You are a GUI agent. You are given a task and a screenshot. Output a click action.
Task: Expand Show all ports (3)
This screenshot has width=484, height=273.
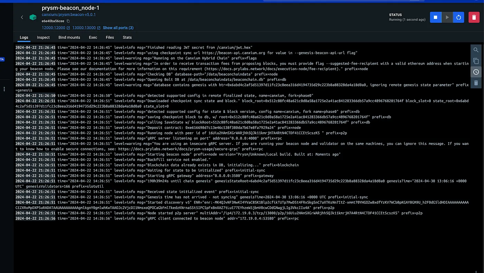118,28
